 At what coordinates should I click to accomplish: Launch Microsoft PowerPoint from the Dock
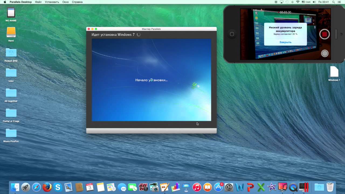coord(250,187)
